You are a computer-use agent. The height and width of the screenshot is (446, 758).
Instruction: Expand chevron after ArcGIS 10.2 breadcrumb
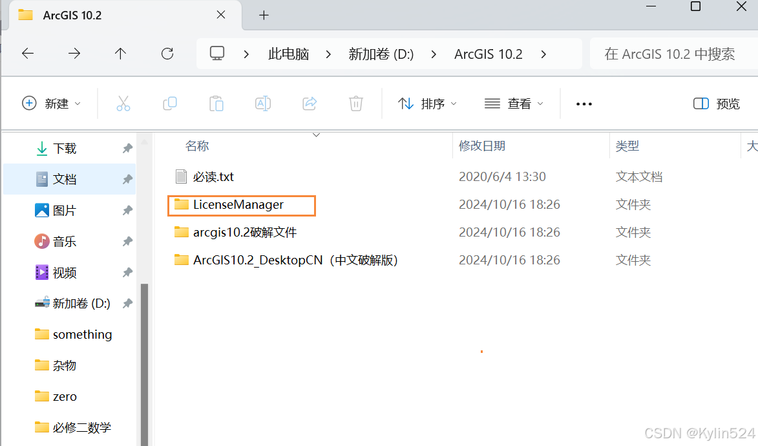pyautogui.click(x=544, y=54)
